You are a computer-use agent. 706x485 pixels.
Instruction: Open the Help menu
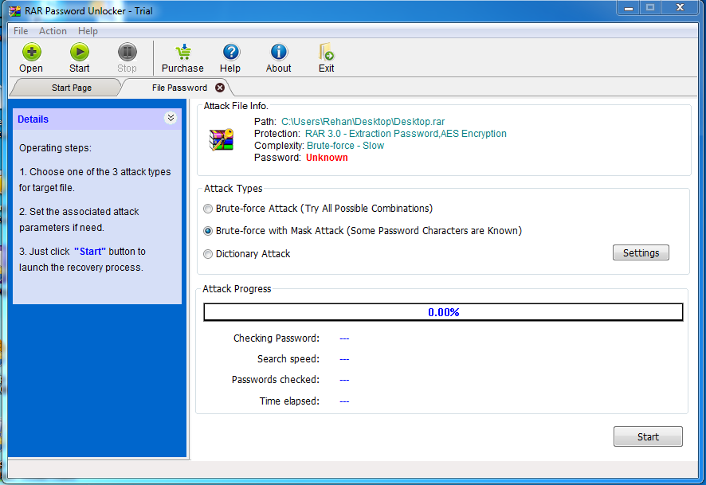point(88,31)
